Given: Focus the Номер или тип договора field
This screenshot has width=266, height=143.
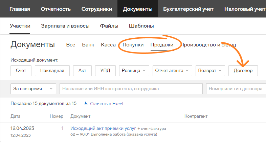Looking at the screenshot, I should [236, 89].
